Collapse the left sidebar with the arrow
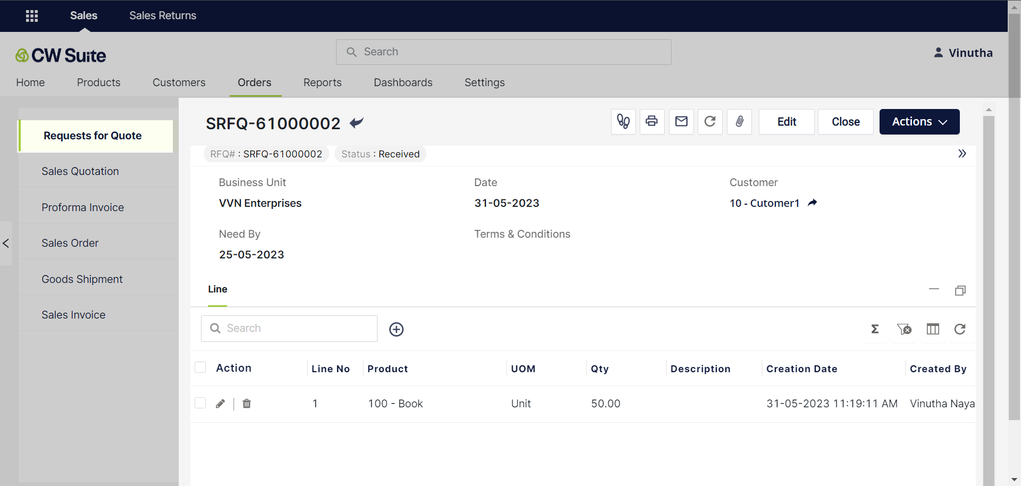This screenshot has height=486, width=1021. coord(6,244)
